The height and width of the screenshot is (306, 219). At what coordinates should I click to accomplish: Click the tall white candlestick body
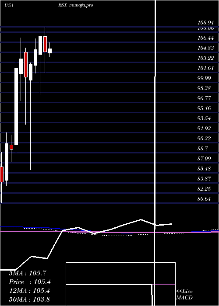[16, 106]
